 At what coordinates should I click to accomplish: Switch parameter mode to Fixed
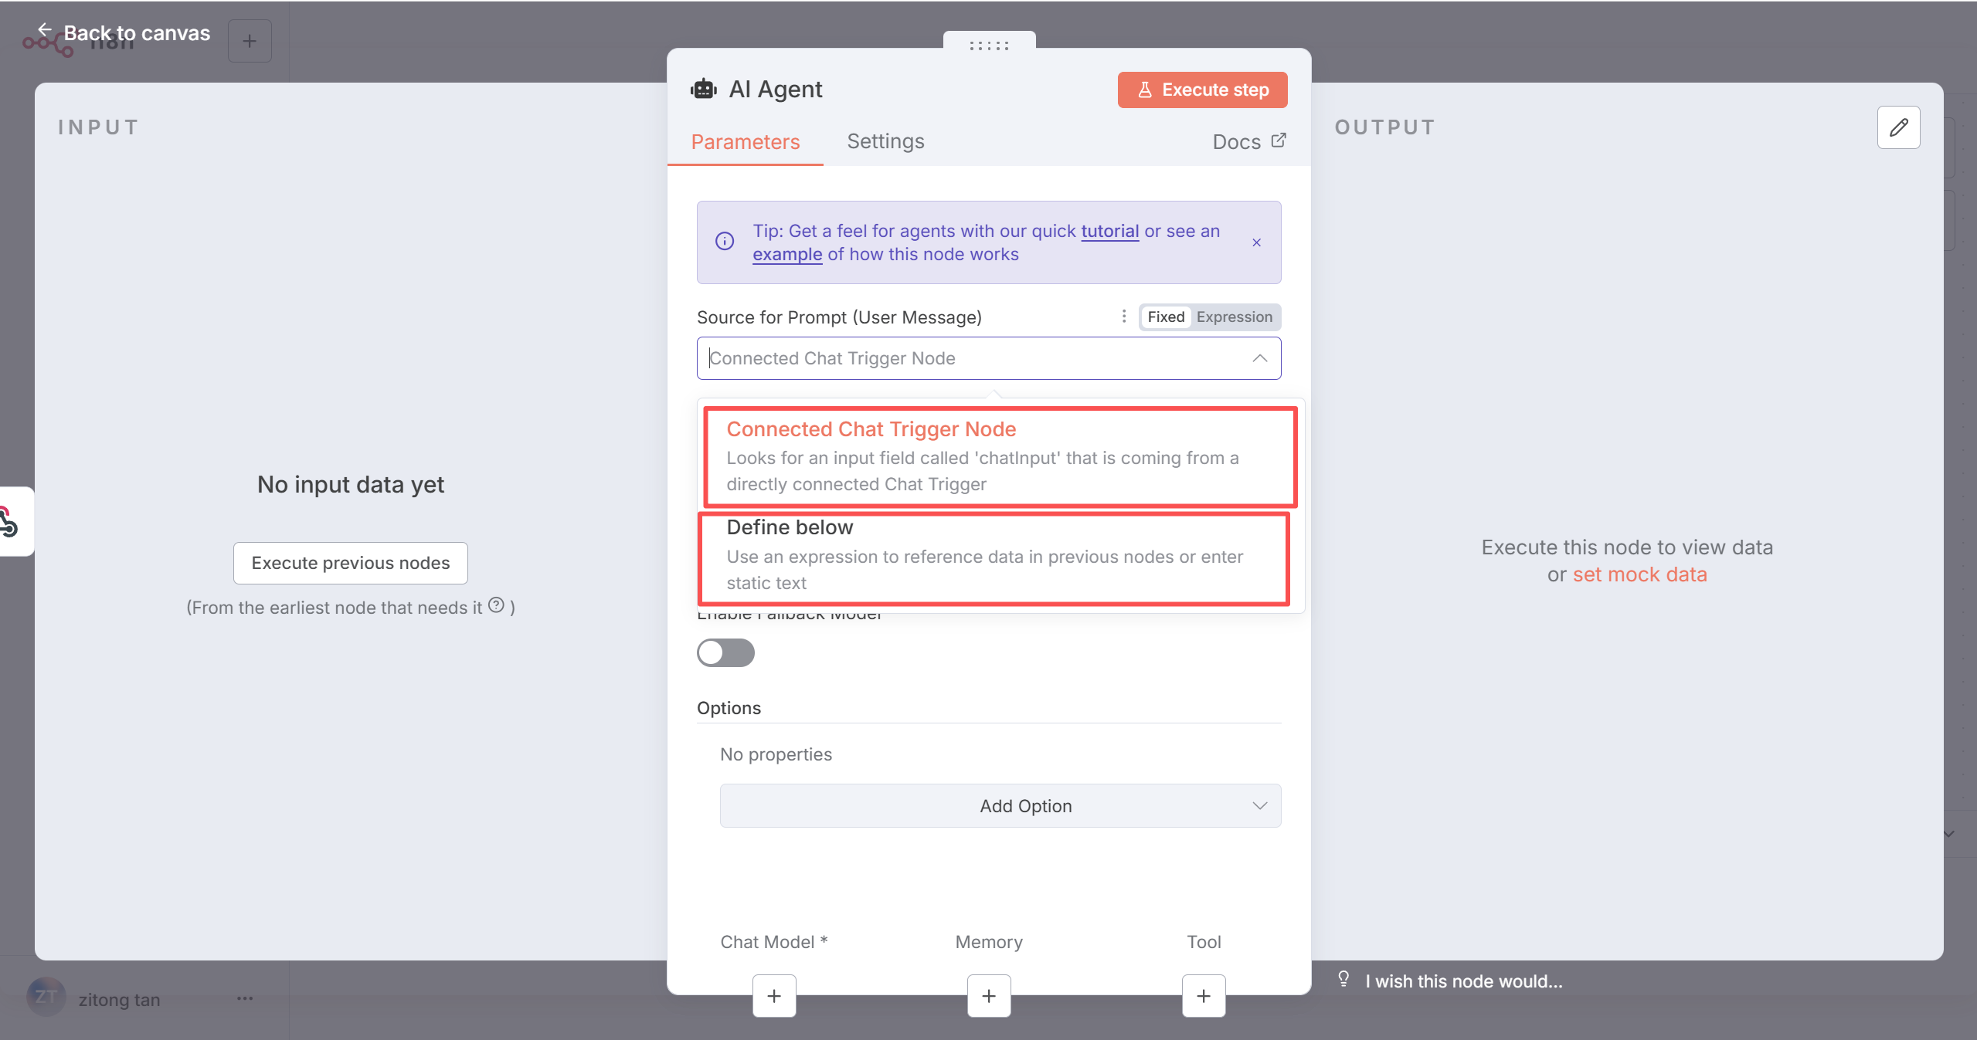click(1165, 317)
